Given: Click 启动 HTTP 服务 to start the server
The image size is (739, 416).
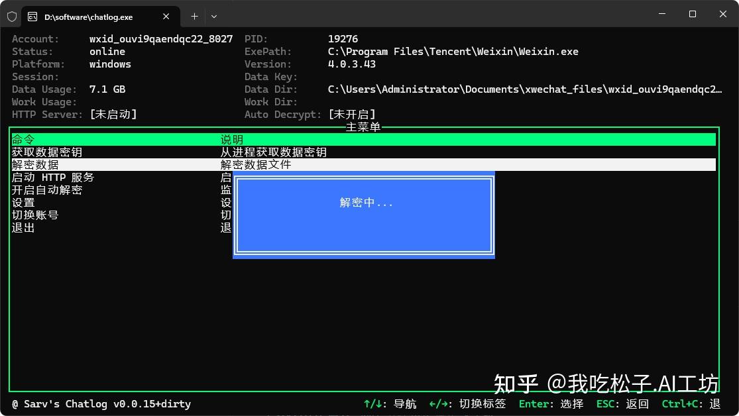Looking at the screenshot, I should (x=53, y=177).
